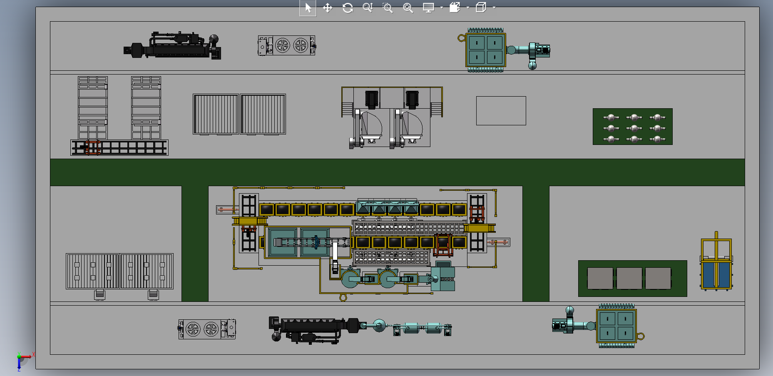Activate the Select arrow tool
773x376 pixels.
[x=308, y=8]
